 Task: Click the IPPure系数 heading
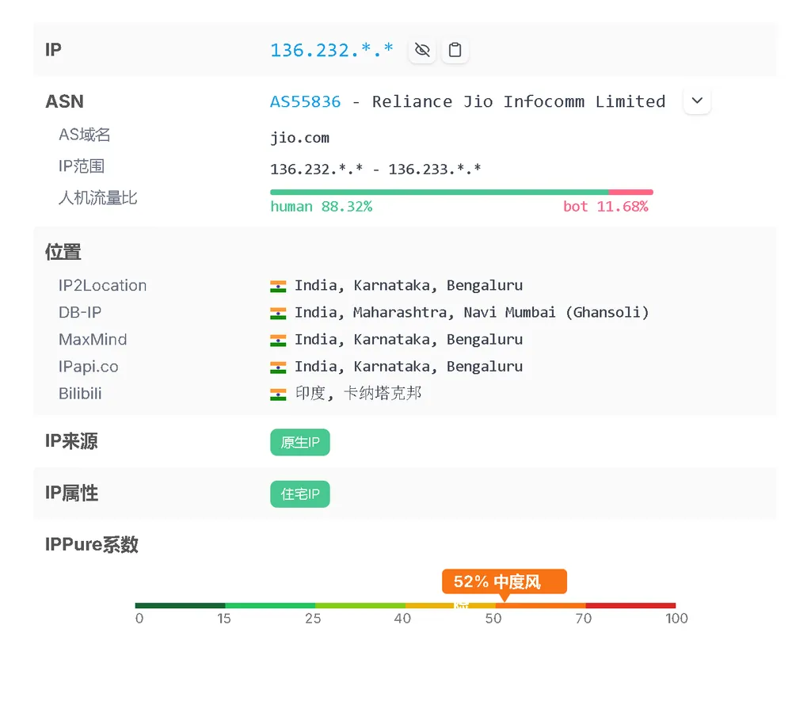click(91, 544)
